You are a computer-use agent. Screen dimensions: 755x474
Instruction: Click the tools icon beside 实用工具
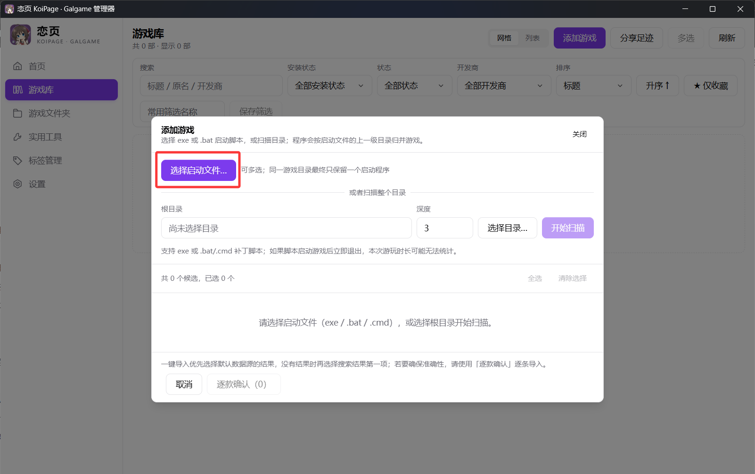click(17, 137)
